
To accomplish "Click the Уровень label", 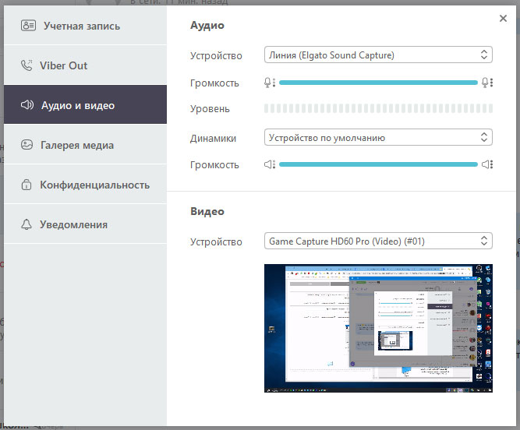I will pos(210,109).
